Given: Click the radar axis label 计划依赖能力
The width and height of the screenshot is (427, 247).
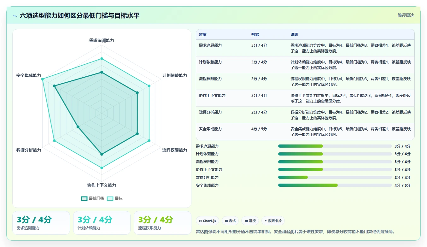Looking at the screenshot, I should click(175, 76).
